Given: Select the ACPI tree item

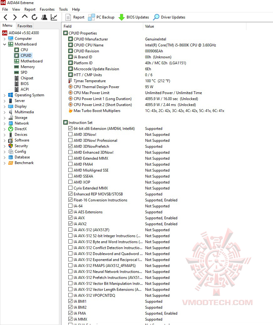Looking at the screenshot, I should pos(25,89).
